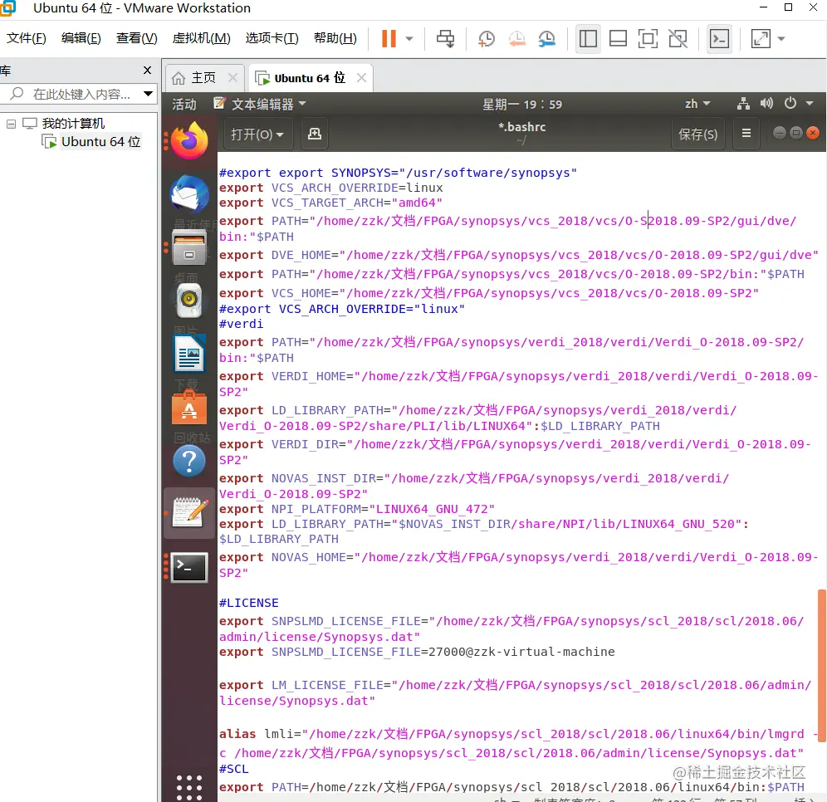Click the 保存(S) button
This screenshot has width=827, height=802.
[697, 134]
